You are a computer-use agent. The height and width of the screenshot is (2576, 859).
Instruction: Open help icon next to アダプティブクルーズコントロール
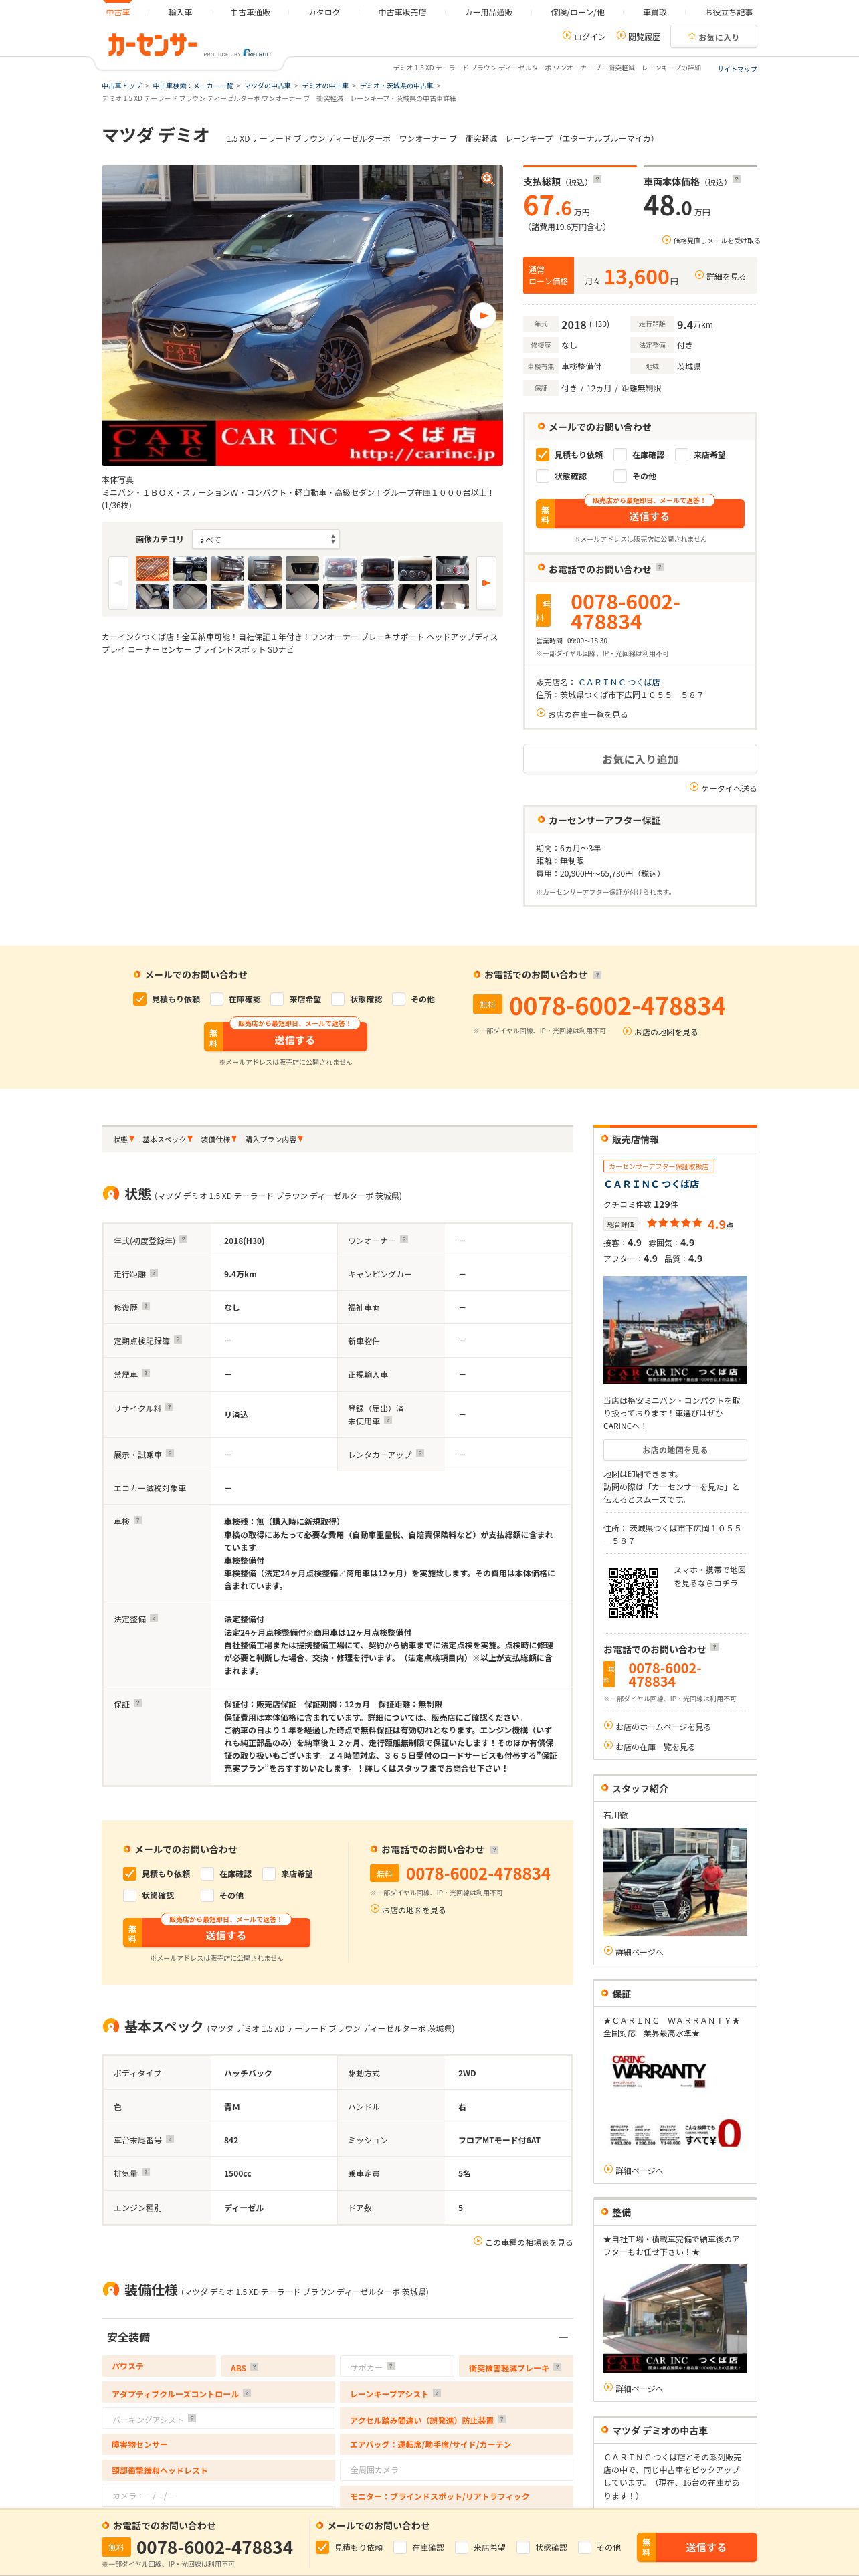(247, 2393)
